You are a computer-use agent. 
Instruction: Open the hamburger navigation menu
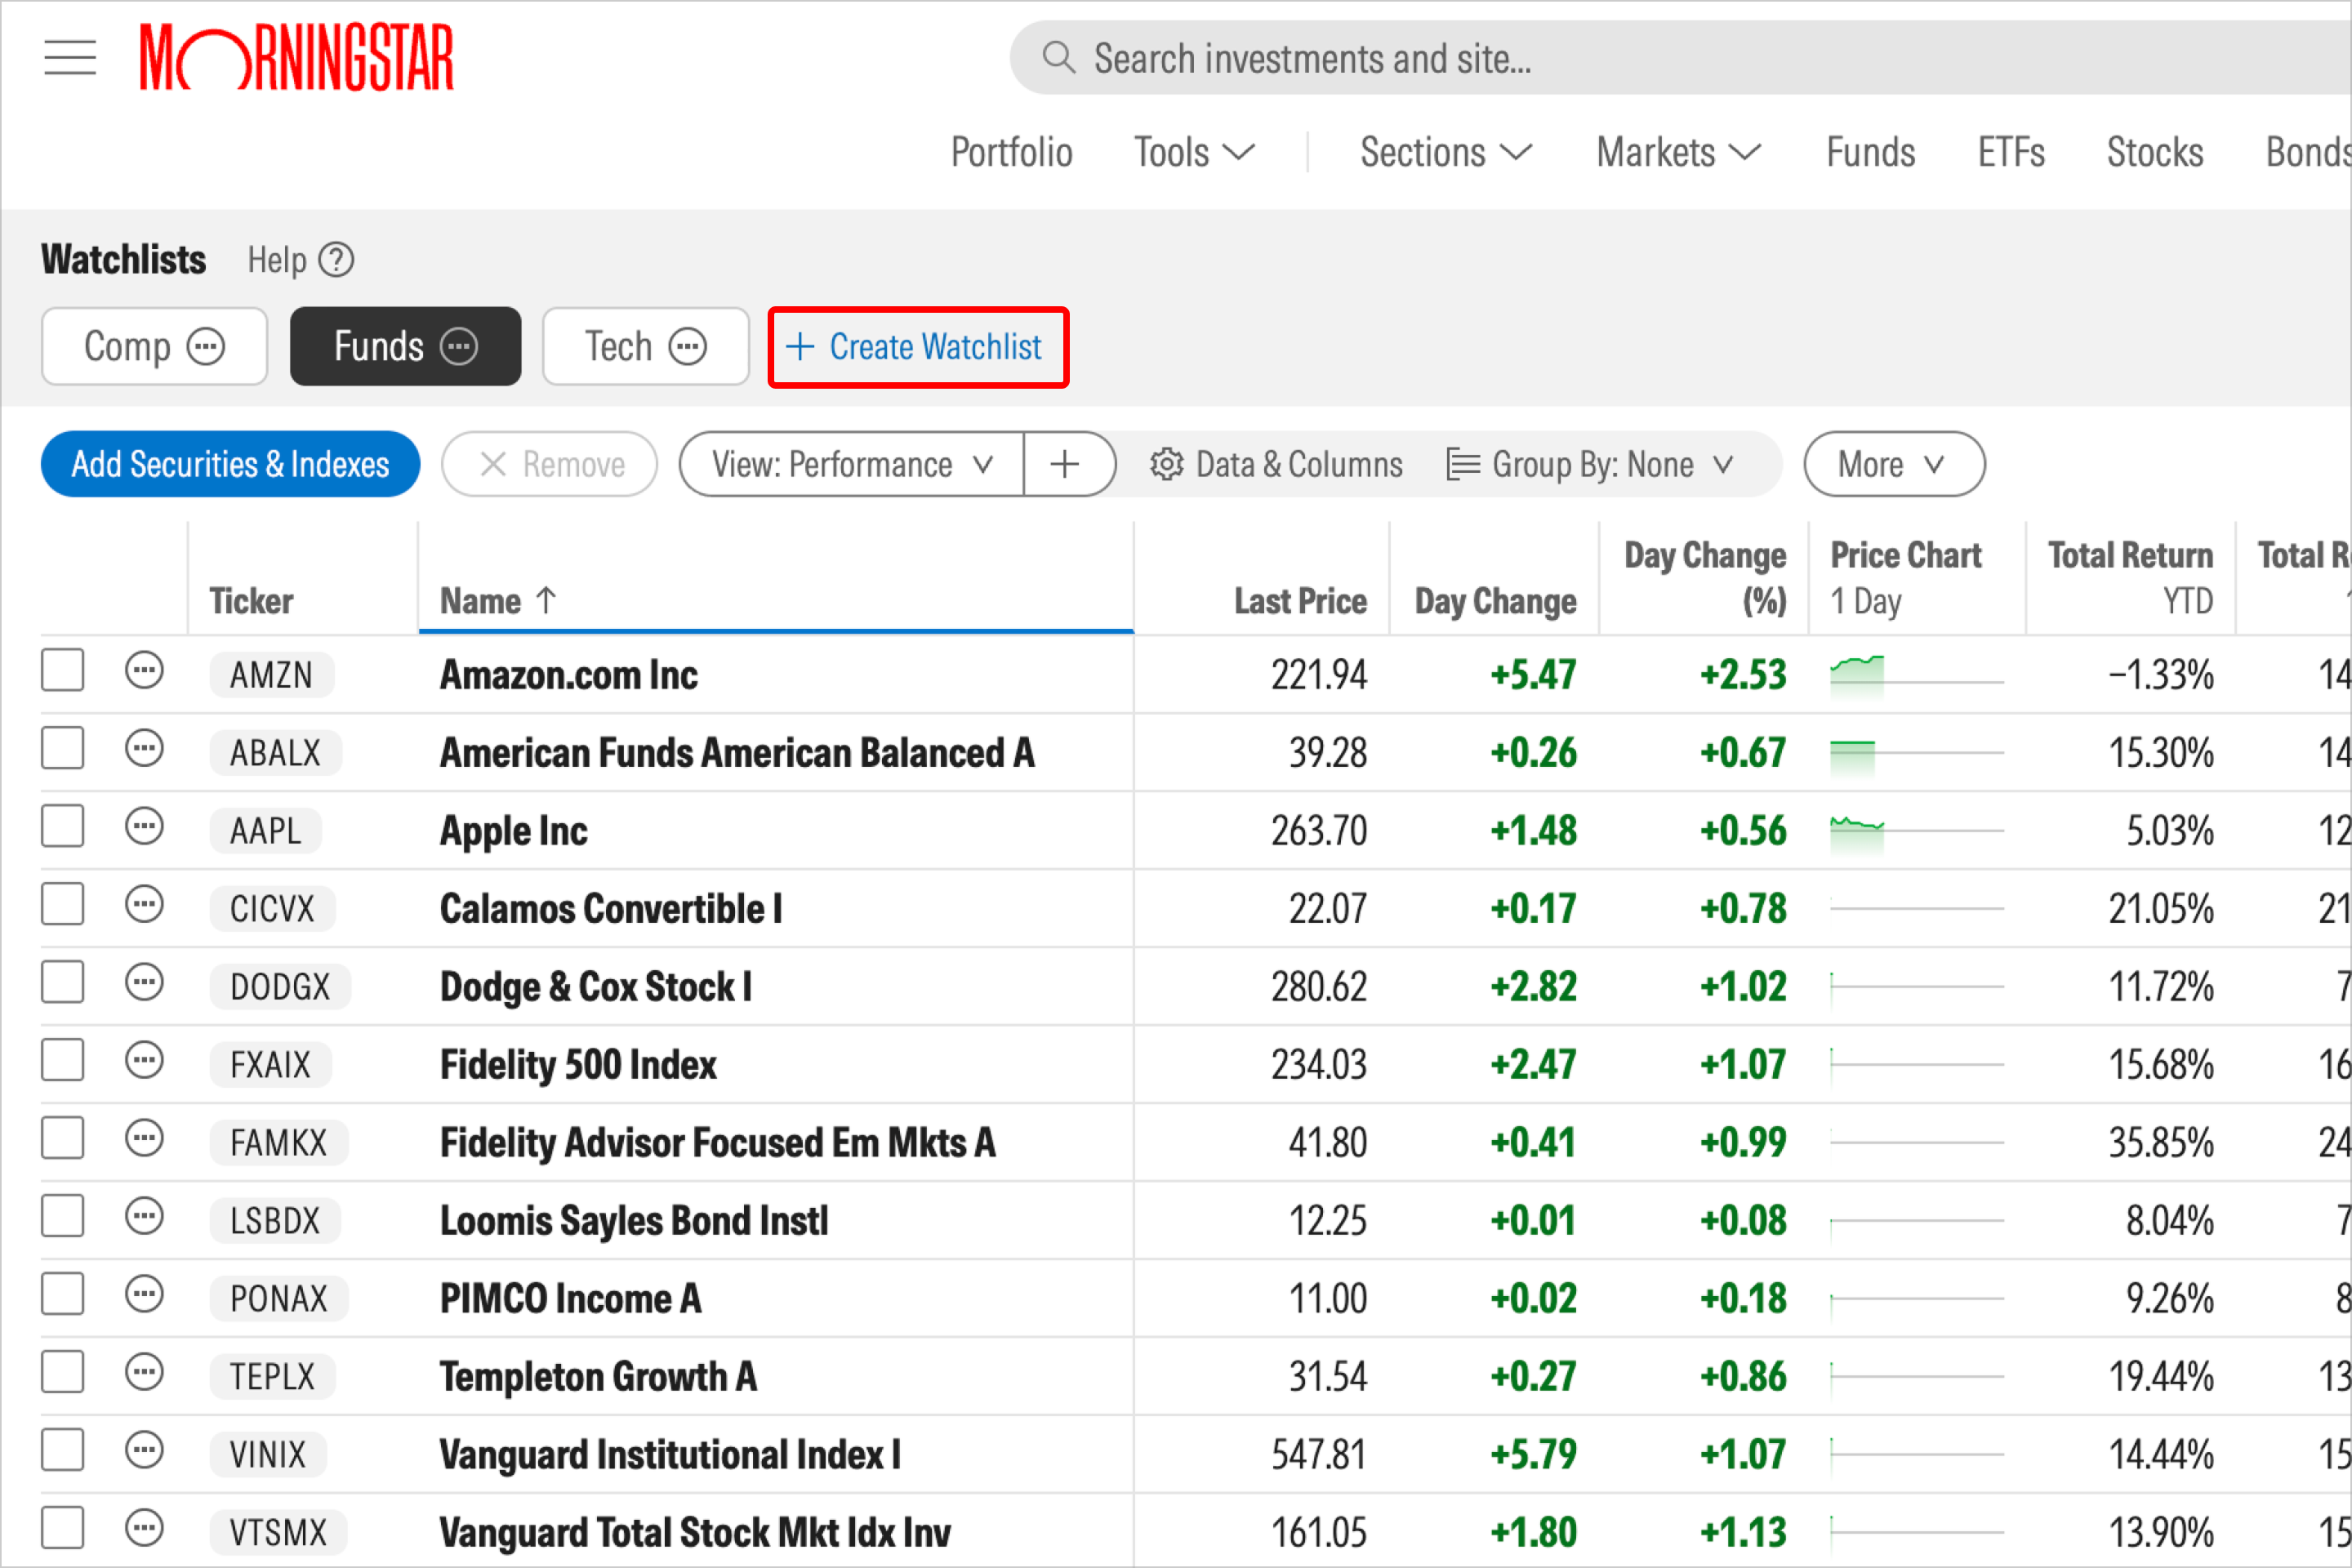(x=70, y=58)
